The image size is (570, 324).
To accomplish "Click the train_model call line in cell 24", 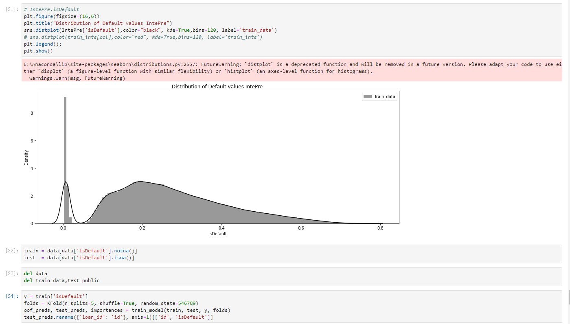I will point(127,310).
